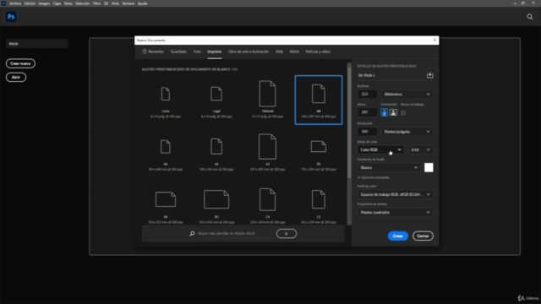The image size is (541, 304).
Task: Switch to the Web tab
Action: (279, 52)
